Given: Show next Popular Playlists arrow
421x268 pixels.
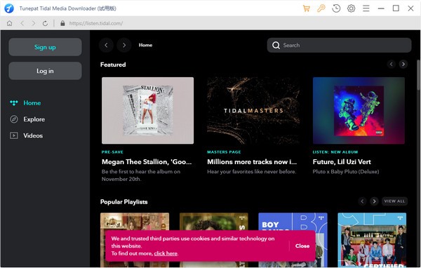Looking at the screenshot, I should pyautogui.click(x=374, y=201).
